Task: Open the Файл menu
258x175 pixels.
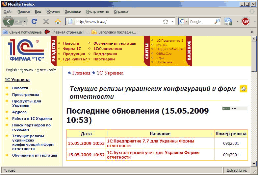Action: [8, 12]
